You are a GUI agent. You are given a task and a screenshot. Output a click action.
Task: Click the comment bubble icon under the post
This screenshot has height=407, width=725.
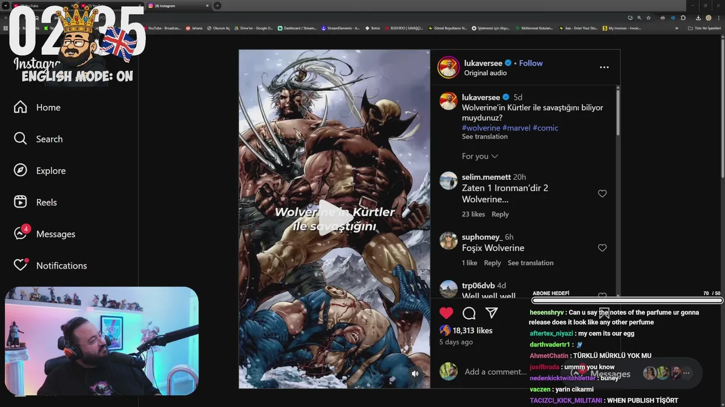pyautogui.click(x=469, y=313)
